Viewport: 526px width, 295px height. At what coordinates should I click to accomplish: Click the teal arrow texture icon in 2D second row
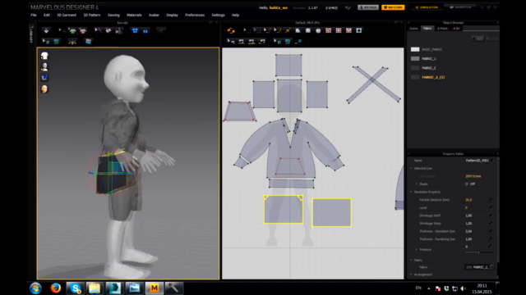[x=277, y=42]
